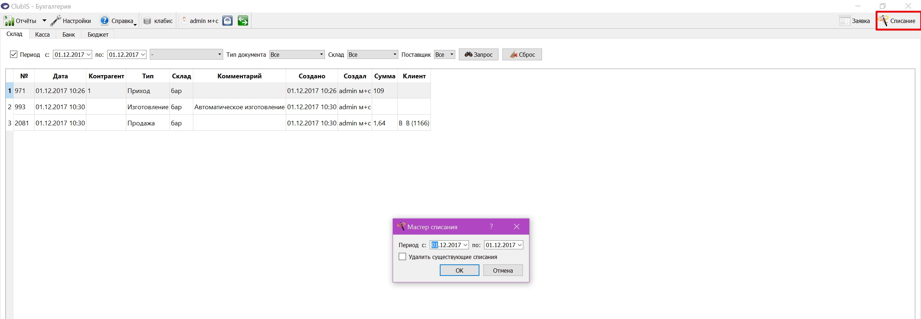
Task: Click Отмена in the wizard
Action: [x=503, y=271]
